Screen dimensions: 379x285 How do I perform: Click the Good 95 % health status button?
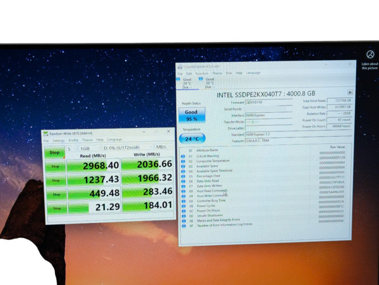point(192,115)
